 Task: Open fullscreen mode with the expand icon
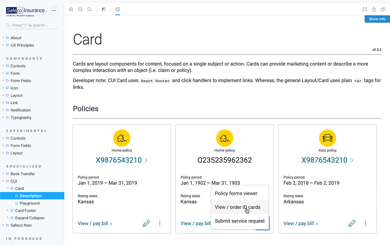pyautogui.click(x=365, y=9)
